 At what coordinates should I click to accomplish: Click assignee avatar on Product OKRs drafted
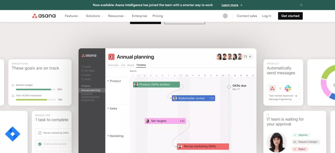pyautogui.click(x=136, y=84)
